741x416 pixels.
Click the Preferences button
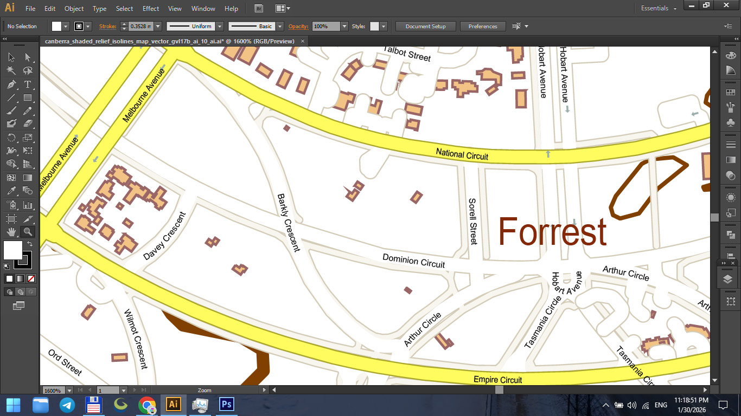(x=482, y=27)
